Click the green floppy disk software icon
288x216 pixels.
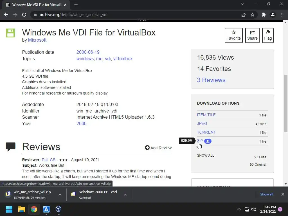pyautogui.click(x=10, y=33)
